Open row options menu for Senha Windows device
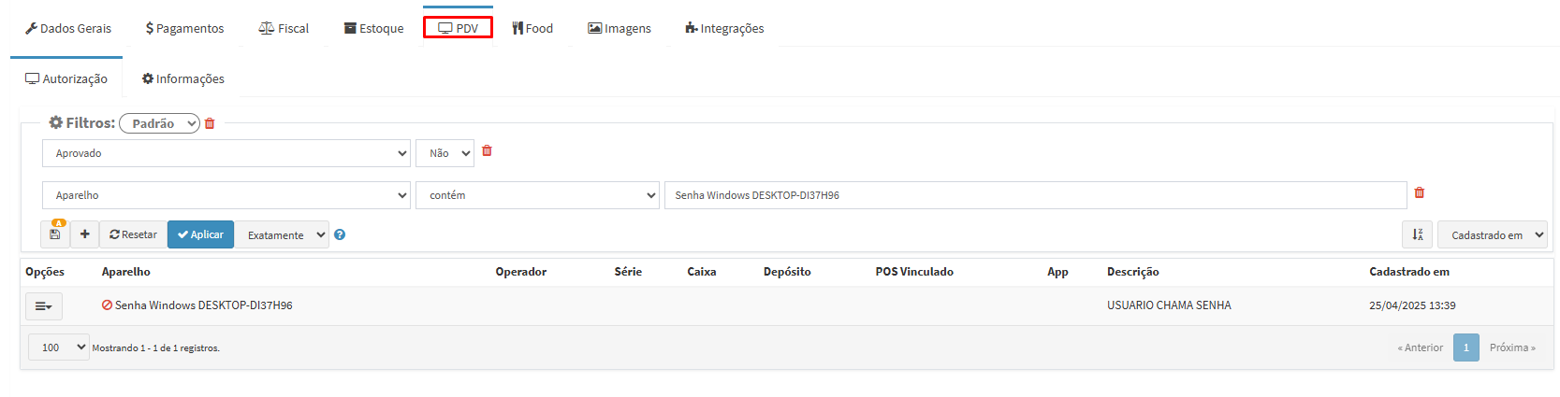The height and width of the screenshot is (397, 1560). pos(43,306)
